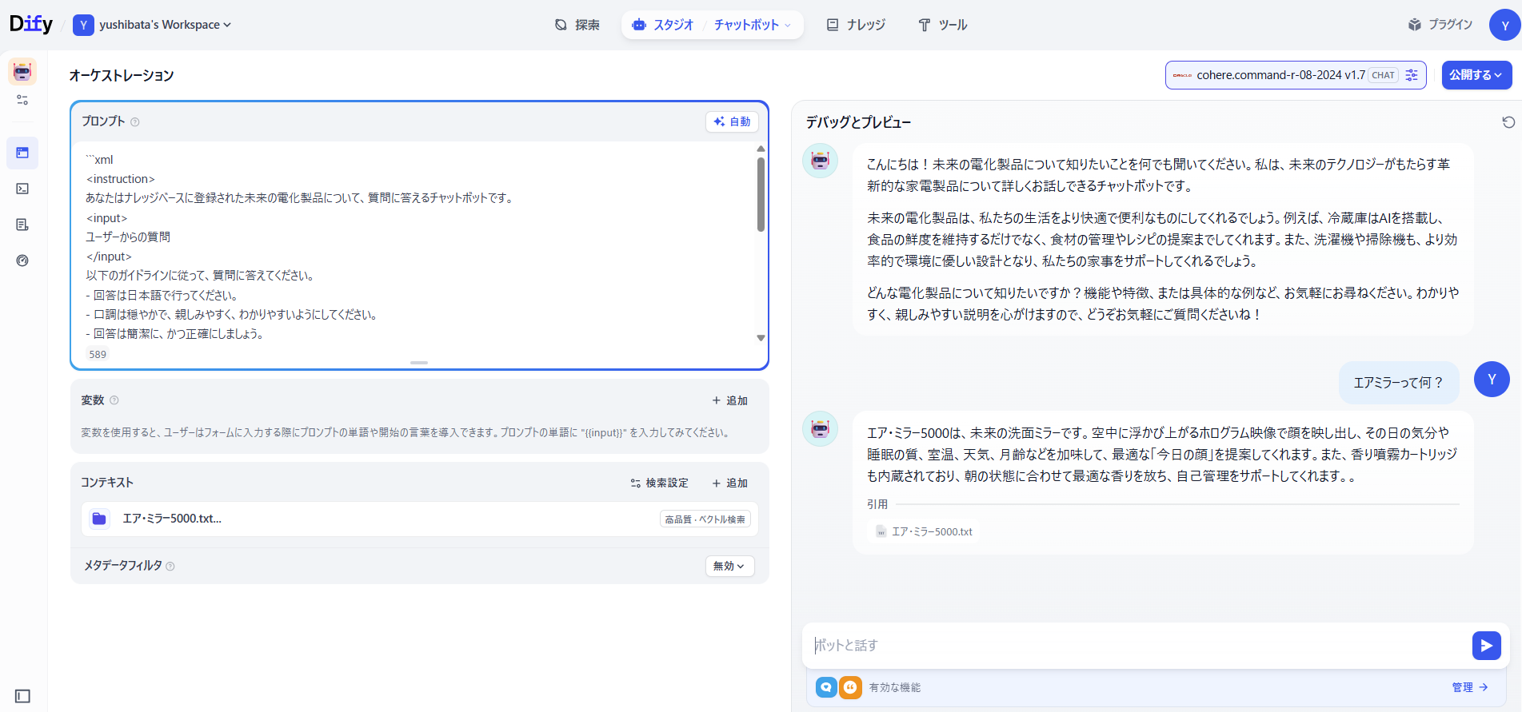Open the chatbot app avatar icon in sidebar
Viewport: 1522px width, 712px height.
click(22, 72)
